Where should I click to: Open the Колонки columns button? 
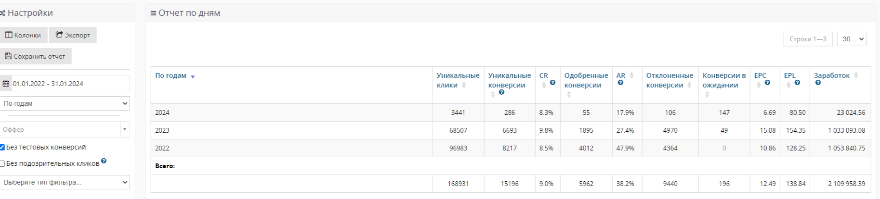(x=23, y=35)
